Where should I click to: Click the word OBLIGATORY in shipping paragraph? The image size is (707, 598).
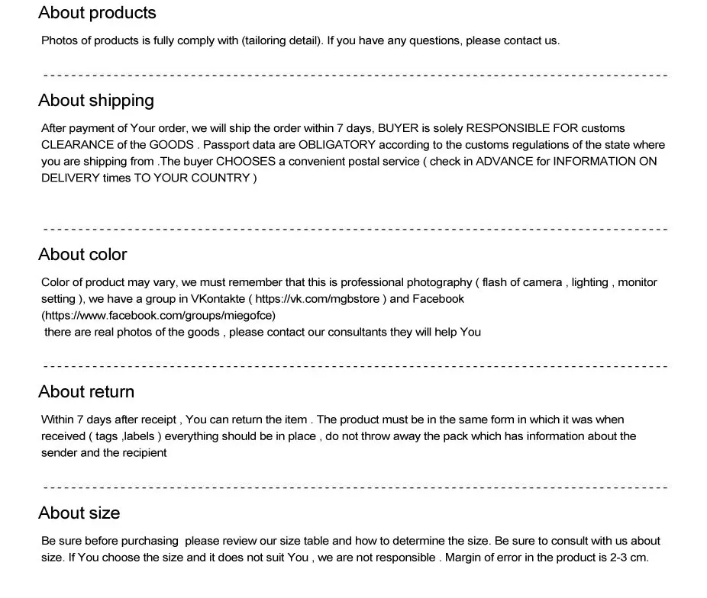click(337, 145)
